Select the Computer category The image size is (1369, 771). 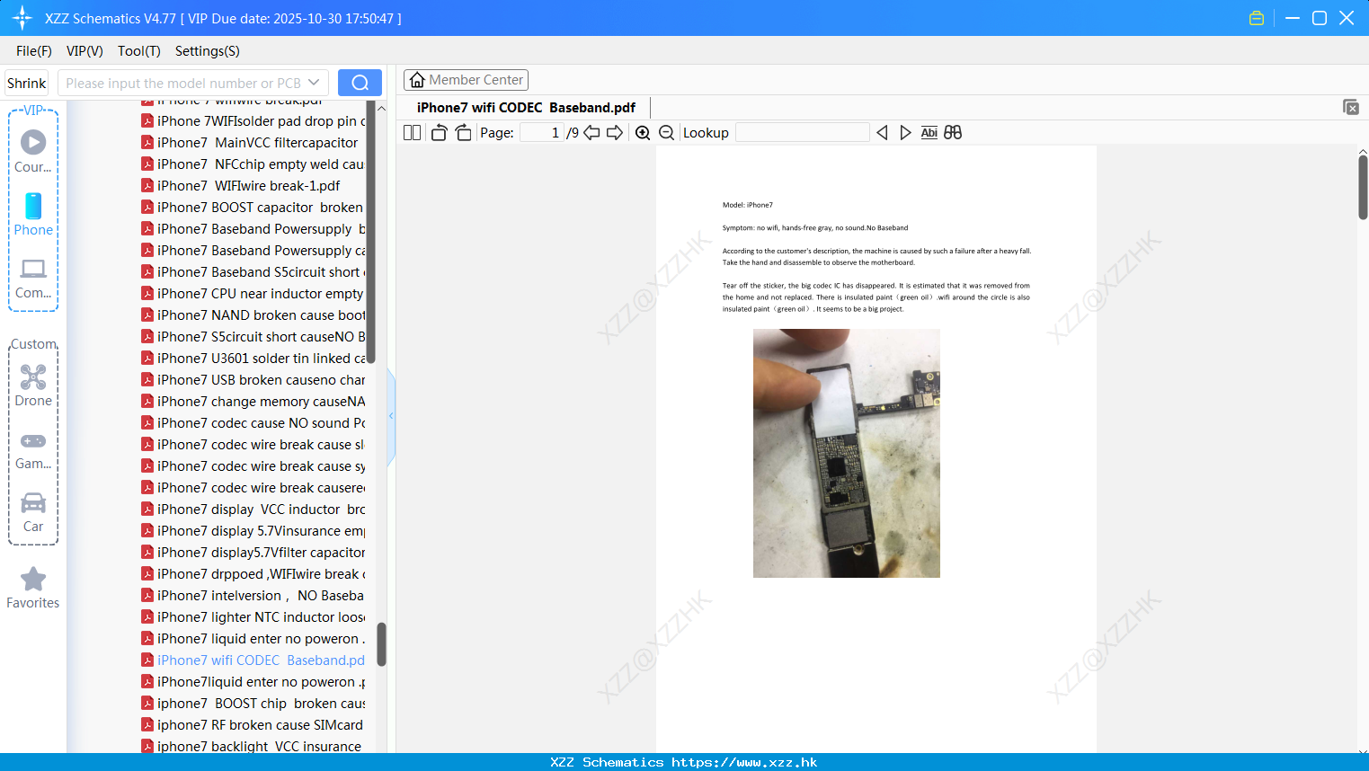[x=33, y=278]
